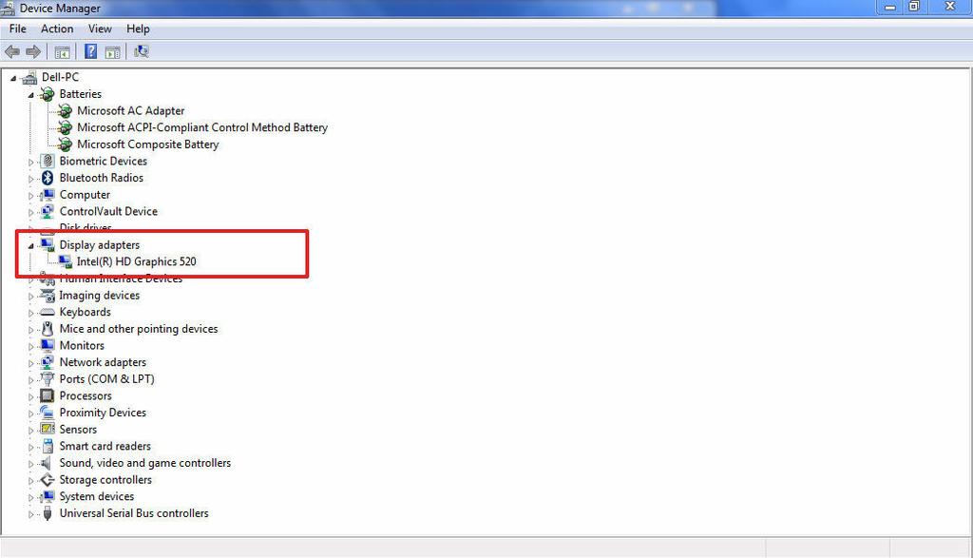Click the Keyboards icon

point(48,312)
